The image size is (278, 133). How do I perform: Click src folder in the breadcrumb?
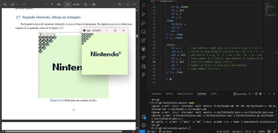coord(152,1)
